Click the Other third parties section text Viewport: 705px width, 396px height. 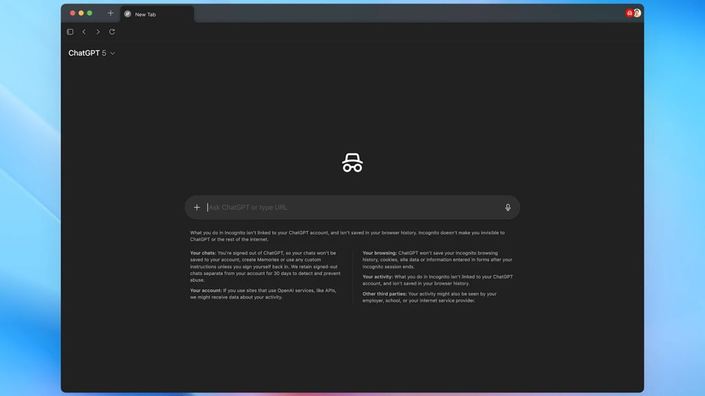384,294
